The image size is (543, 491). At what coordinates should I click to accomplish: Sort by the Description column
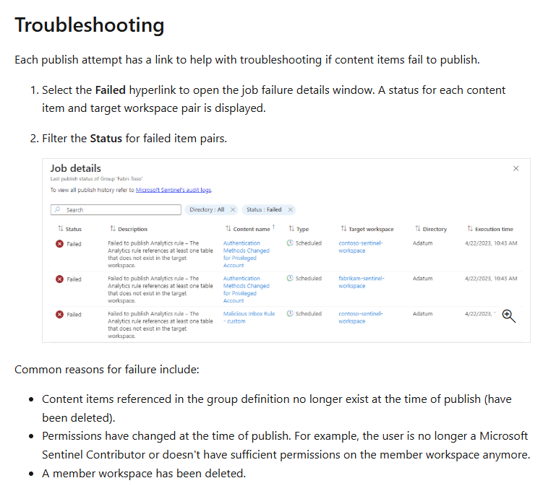click(x=129, y=229)
